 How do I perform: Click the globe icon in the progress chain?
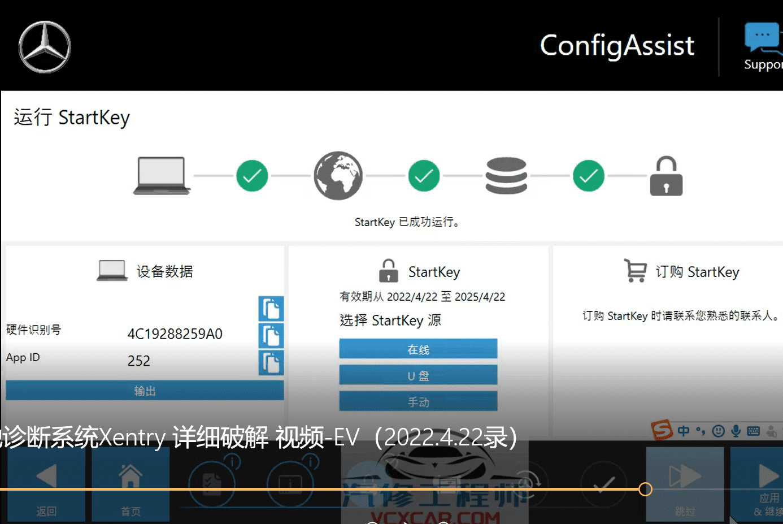[338, 175]
